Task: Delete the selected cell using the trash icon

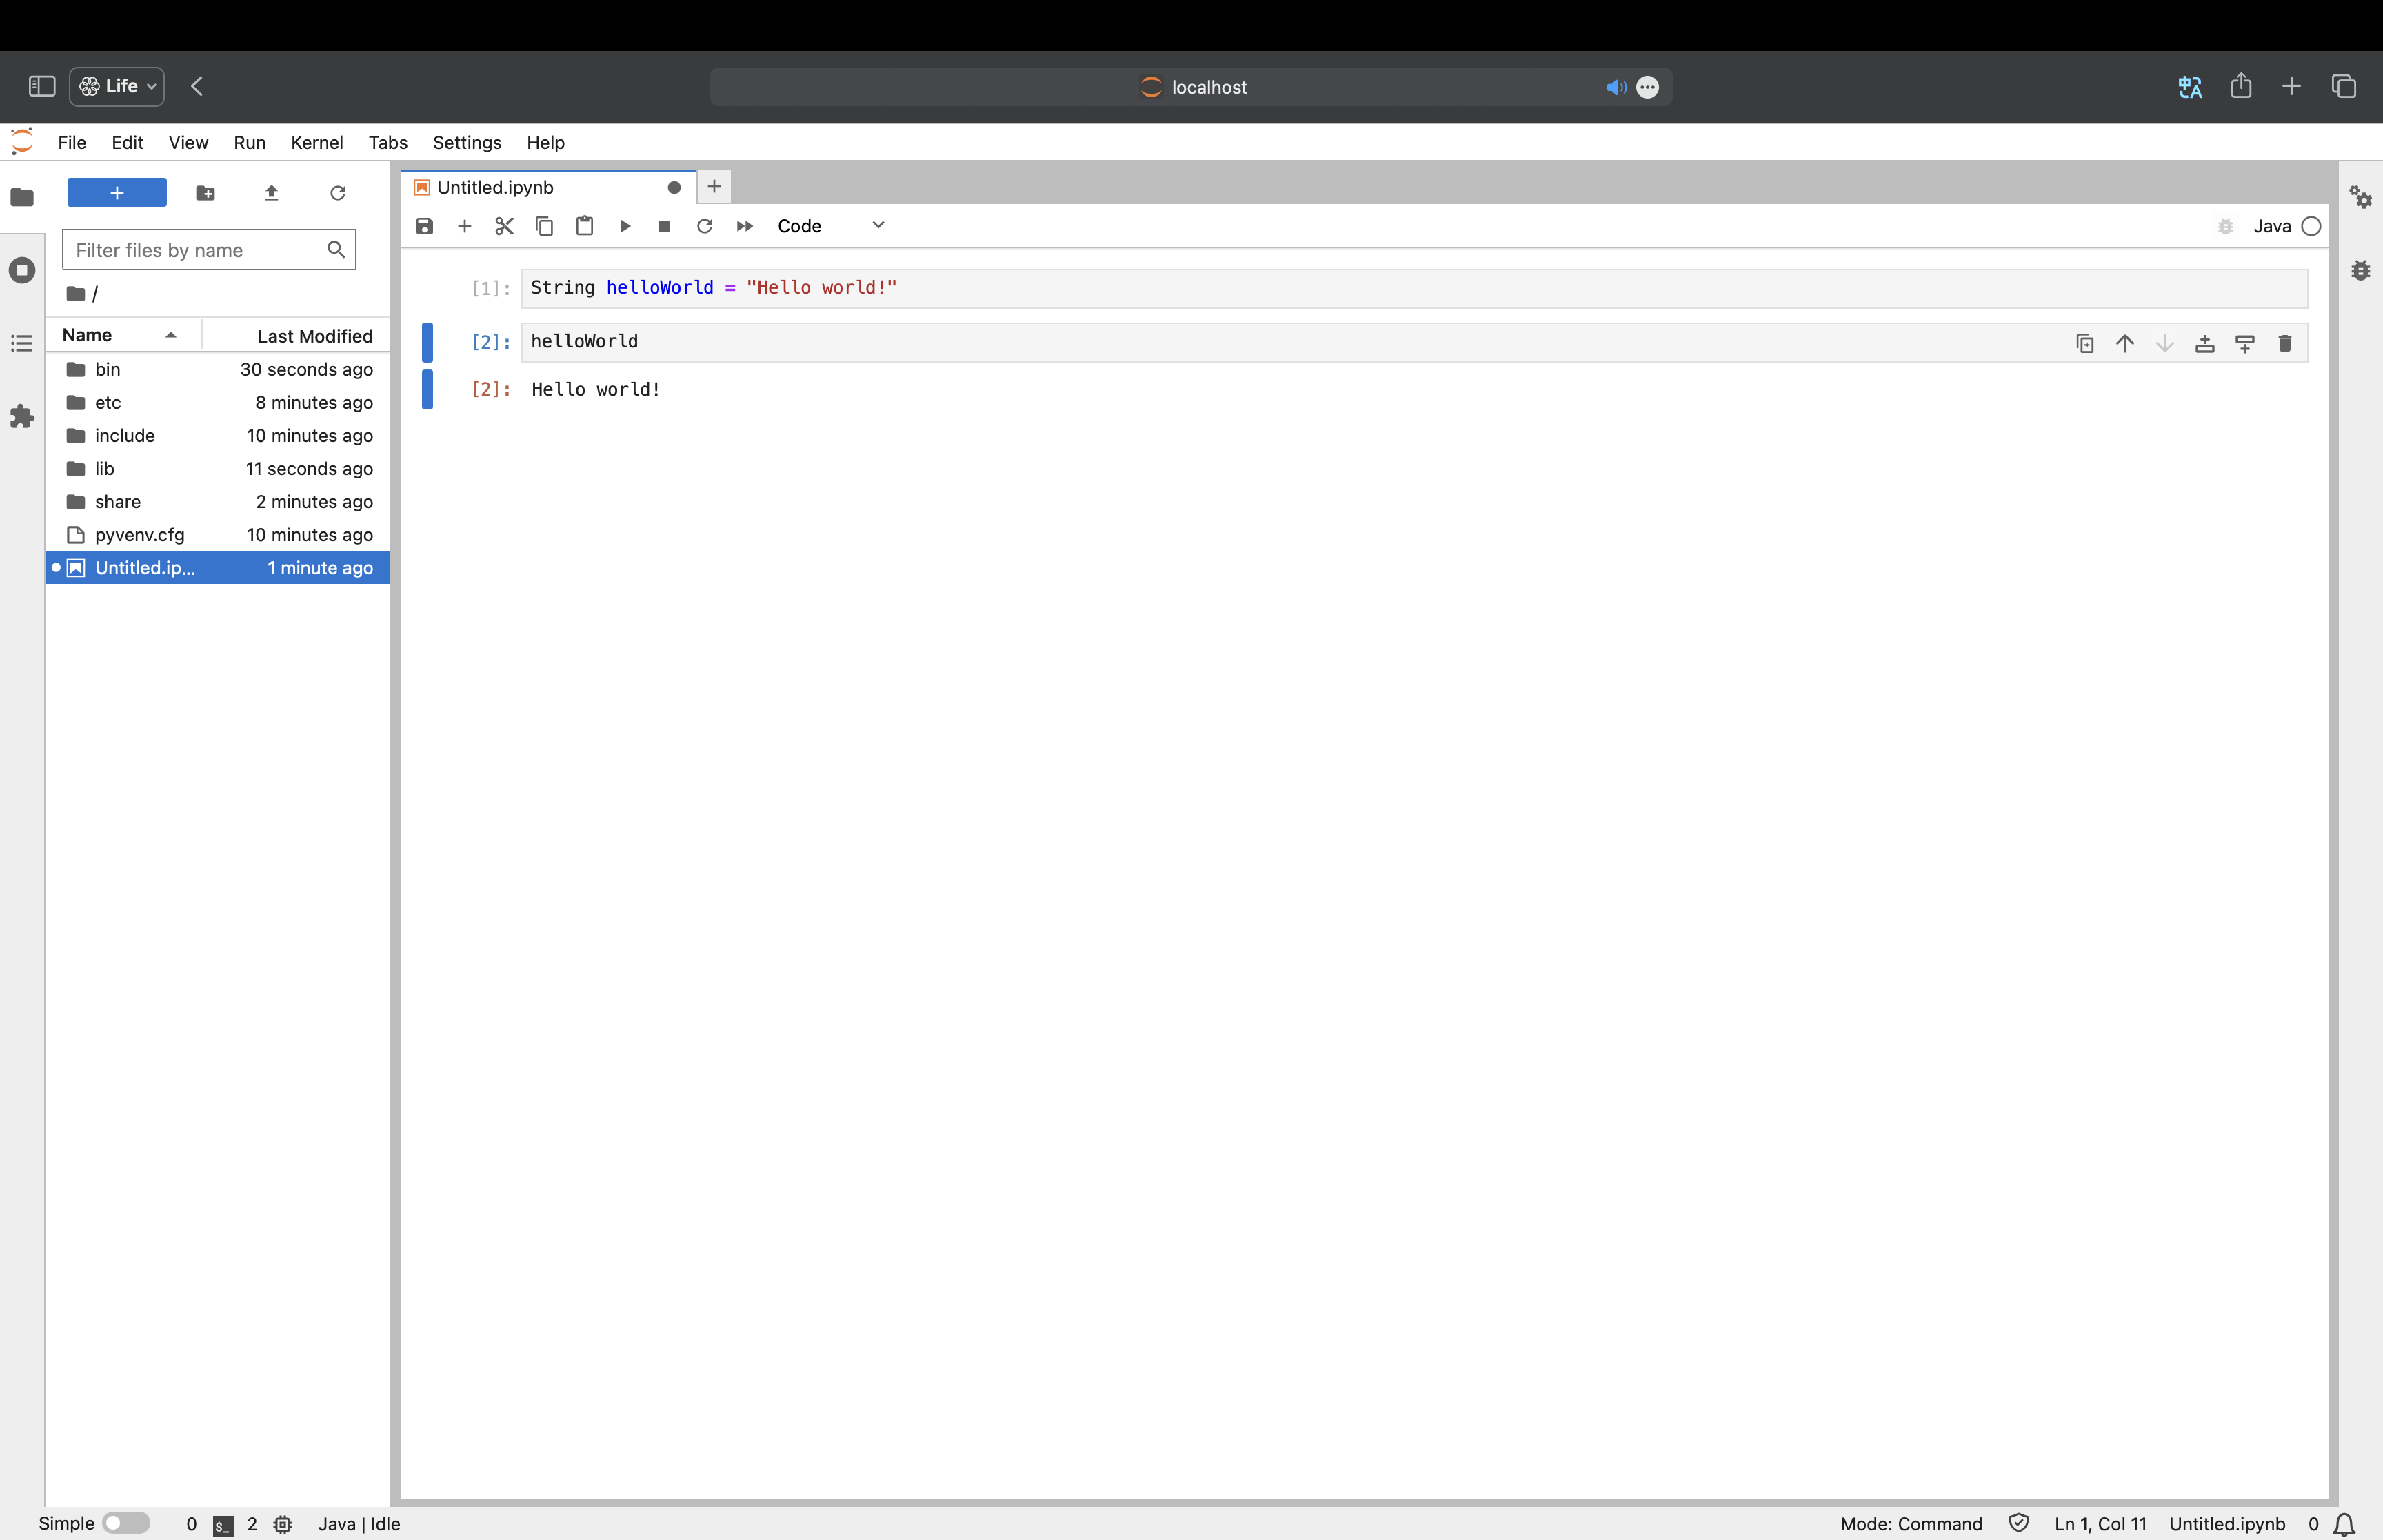Action: pos(2284,344)
